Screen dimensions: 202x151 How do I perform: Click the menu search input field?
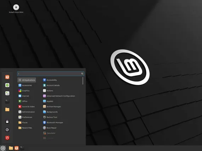click(51, 73)
